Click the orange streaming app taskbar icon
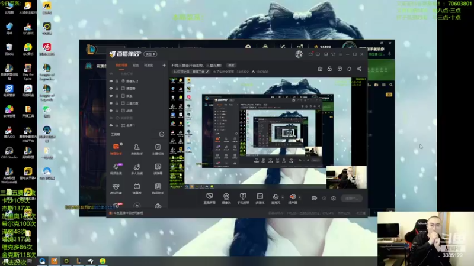The width and height of the screenshot is (474, 266). click(55, 261)
